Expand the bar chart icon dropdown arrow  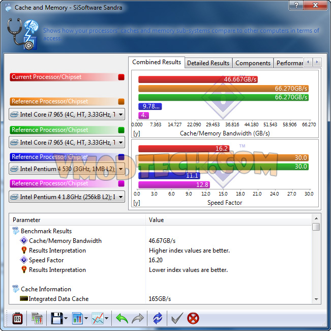pyautogui.click(x=86, y=318)
